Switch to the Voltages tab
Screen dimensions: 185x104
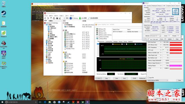tap(115, 42)
